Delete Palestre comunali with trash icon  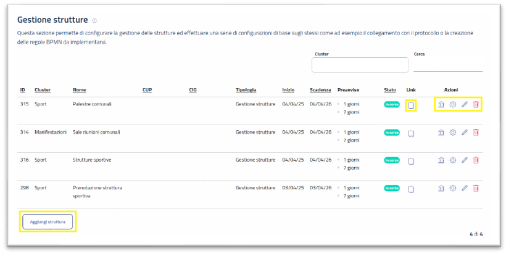pos(476,105)
